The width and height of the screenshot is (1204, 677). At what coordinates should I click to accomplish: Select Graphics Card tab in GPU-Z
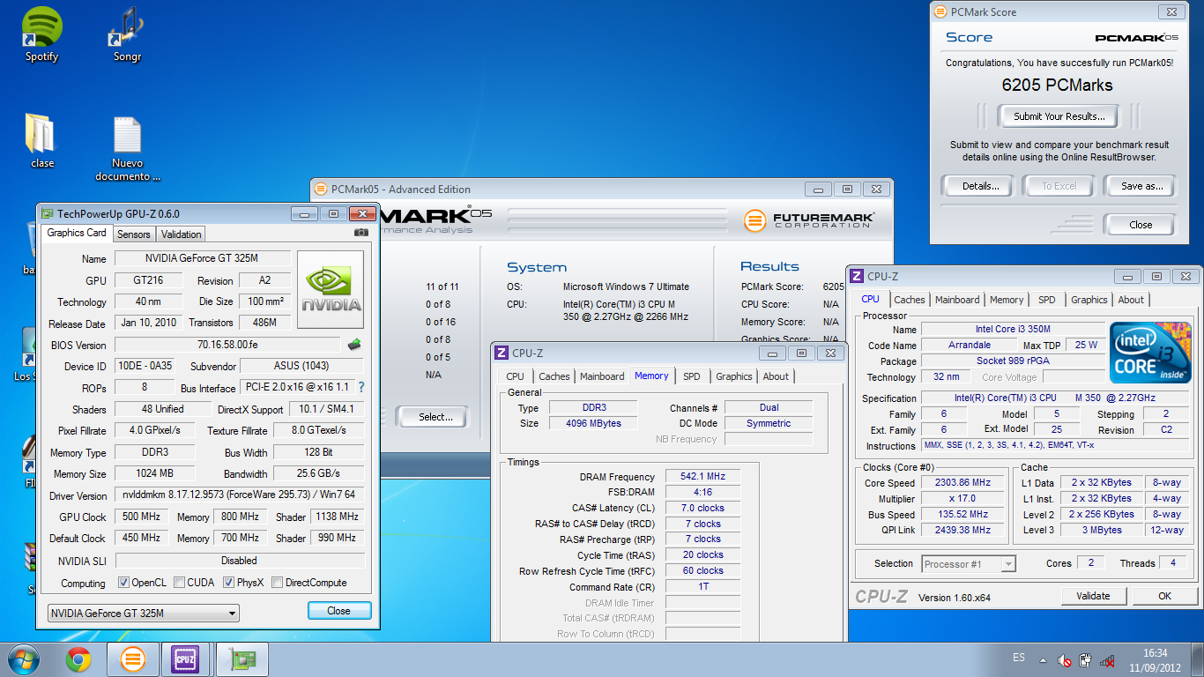tap(77, 233)
